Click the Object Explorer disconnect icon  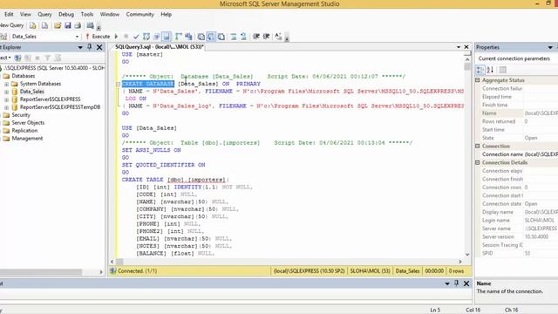point(27,58)
